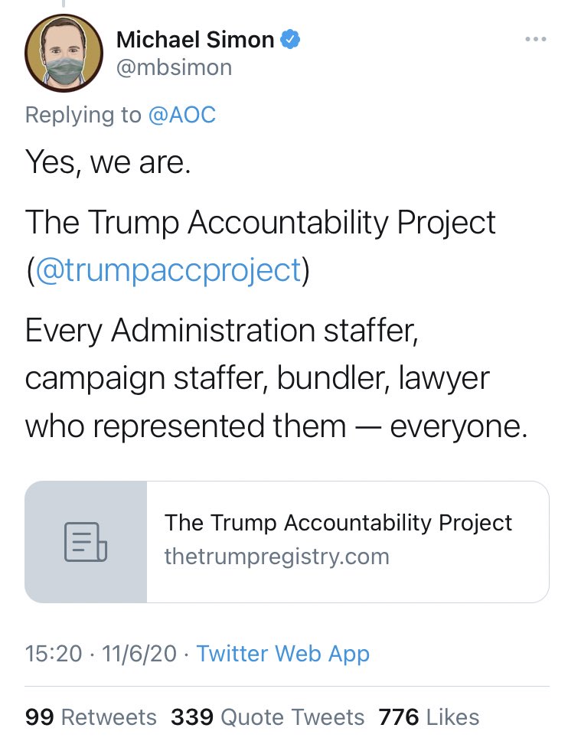The image size is (568, 741).
Task: Click the @mbsimon handle
Action: (174, 67)
